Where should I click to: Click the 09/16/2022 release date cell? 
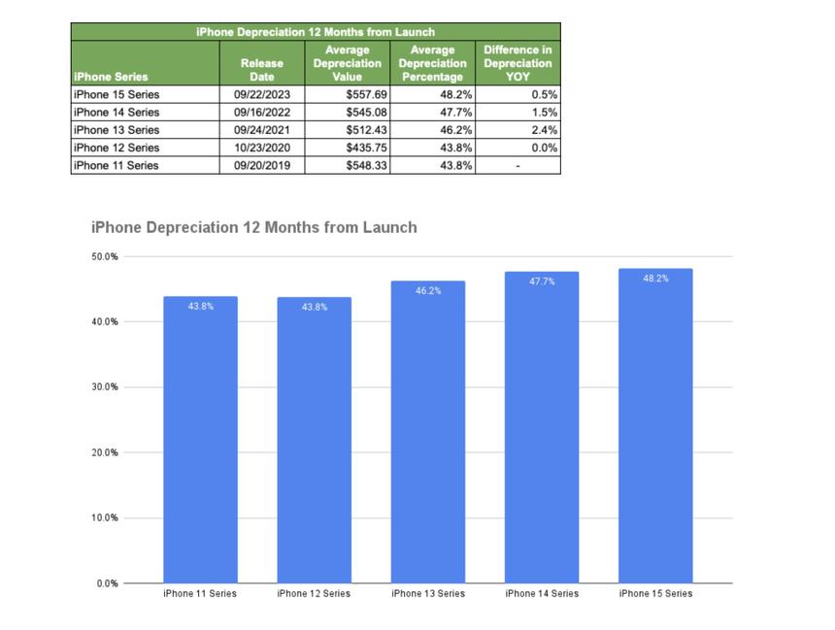point(262,113)
